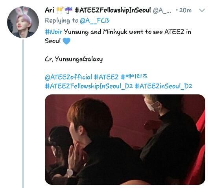Click the #ATEEZFellowshipInSeoul text in display name
The image size is (212, 188).
coord(112,10)
